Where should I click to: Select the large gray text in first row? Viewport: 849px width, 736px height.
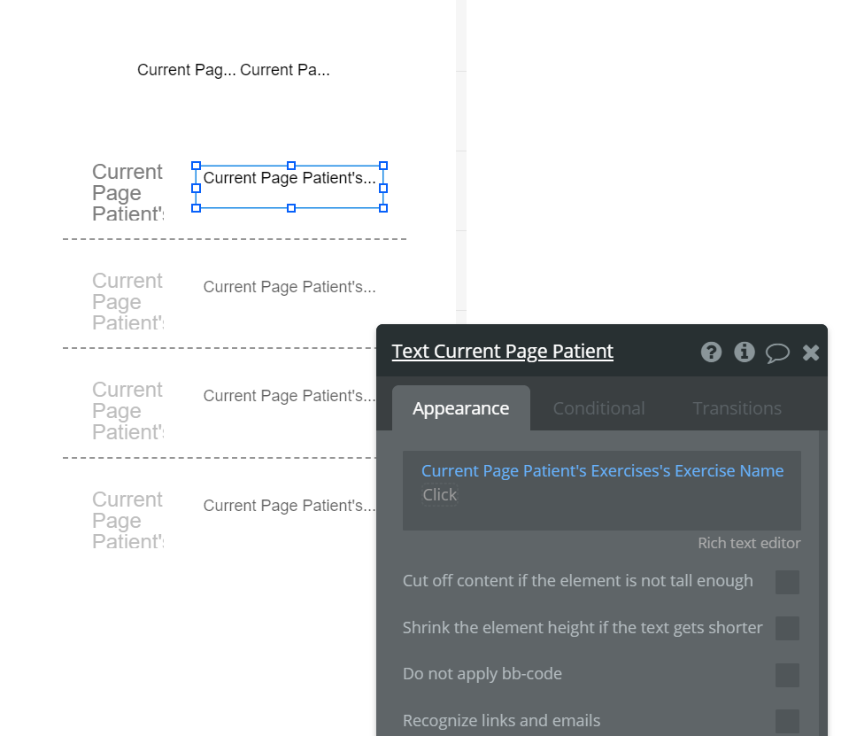127,192
